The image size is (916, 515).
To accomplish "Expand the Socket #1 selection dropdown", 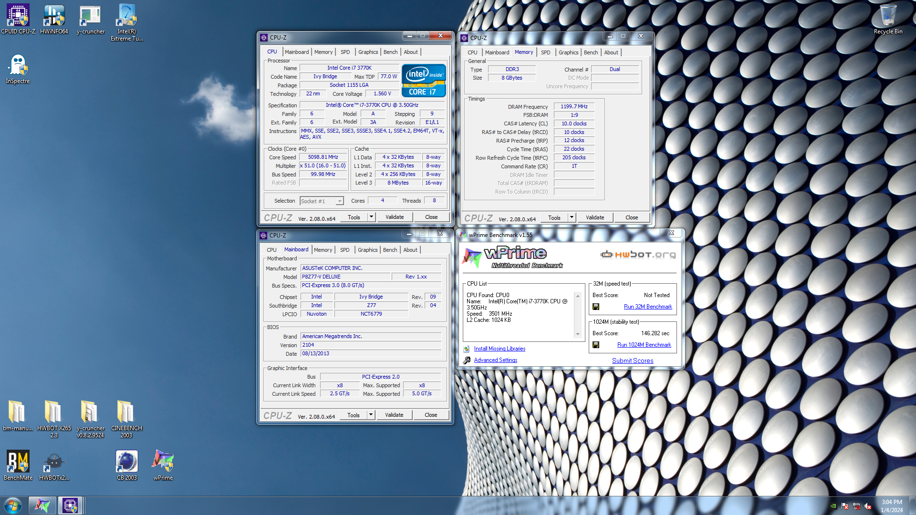I will click(x=339, y=201).
